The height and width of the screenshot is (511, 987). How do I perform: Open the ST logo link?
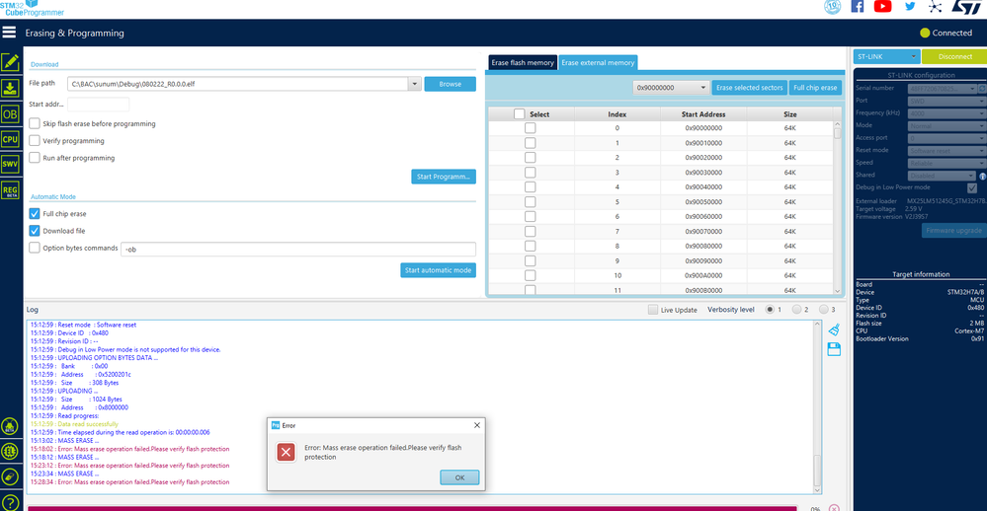[x=967, y=7]
